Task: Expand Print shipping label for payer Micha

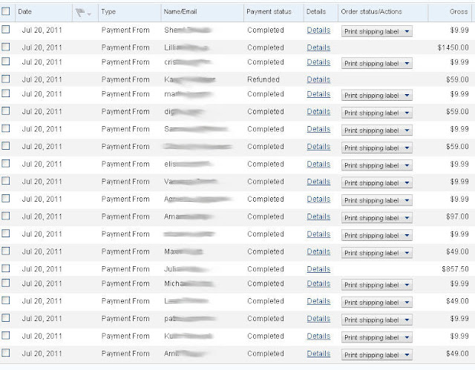Action: click(x=377, y=285)
